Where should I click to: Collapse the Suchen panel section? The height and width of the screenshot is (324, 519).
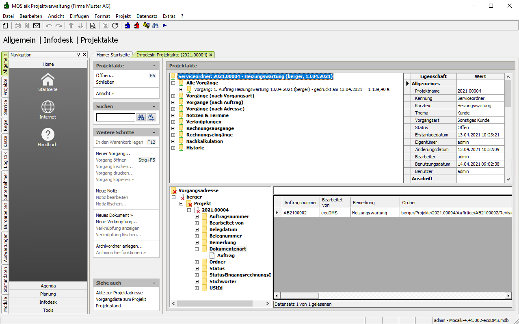(x=154, y=106)
